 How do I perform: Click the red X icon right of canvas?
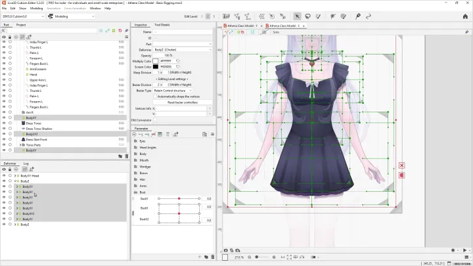(x=401, y=166)
